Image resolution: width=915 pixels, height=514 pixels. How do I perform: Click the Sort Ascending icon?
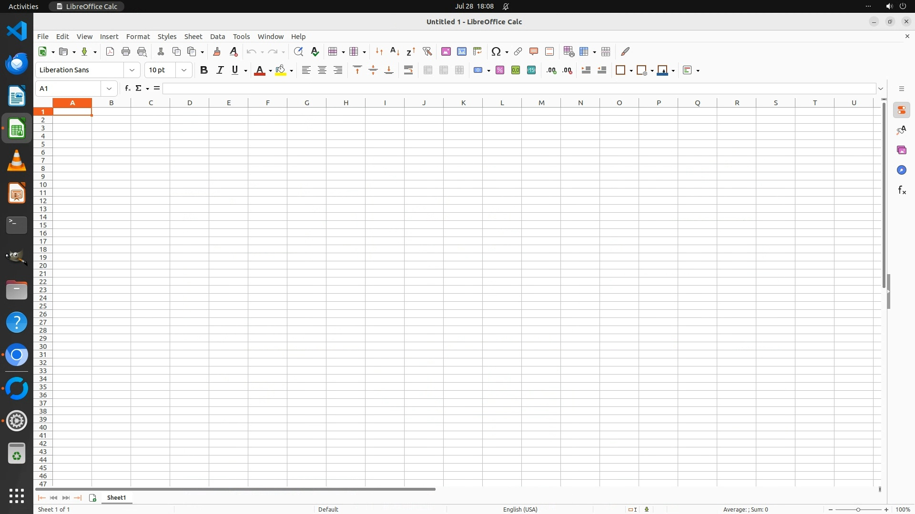[395, 51]
